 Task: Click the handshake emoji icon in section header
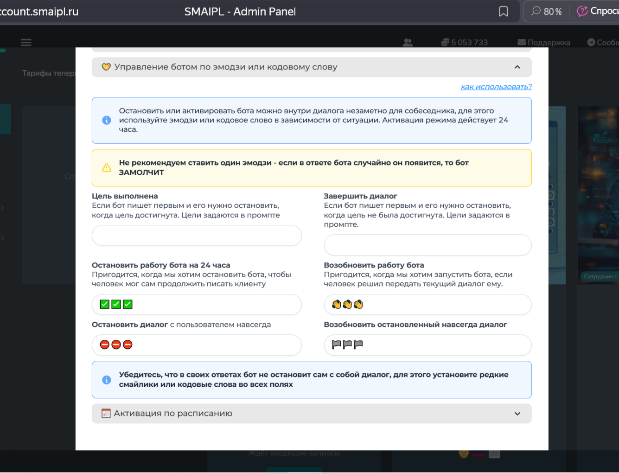[x=106, y=67]
